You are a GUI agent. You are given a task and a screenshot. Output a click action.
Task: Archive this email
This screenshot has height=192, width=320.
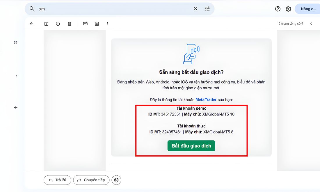[46, 24]
